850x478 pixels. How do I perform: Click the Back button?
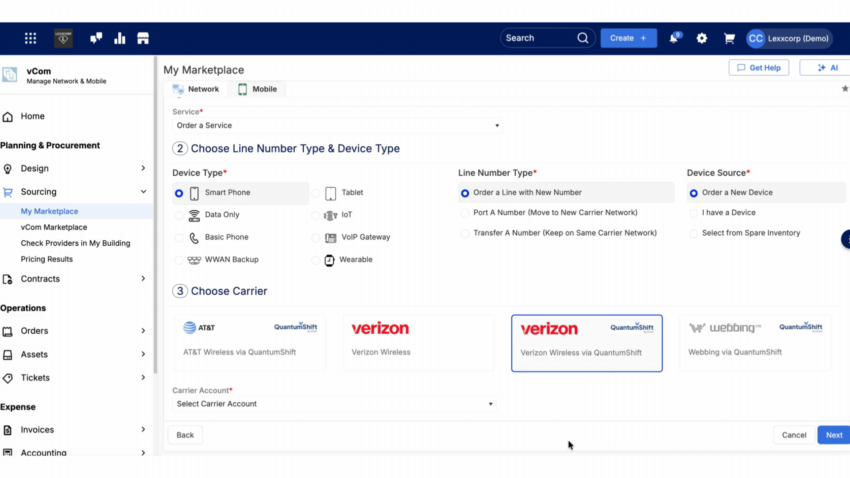point(185,435)
